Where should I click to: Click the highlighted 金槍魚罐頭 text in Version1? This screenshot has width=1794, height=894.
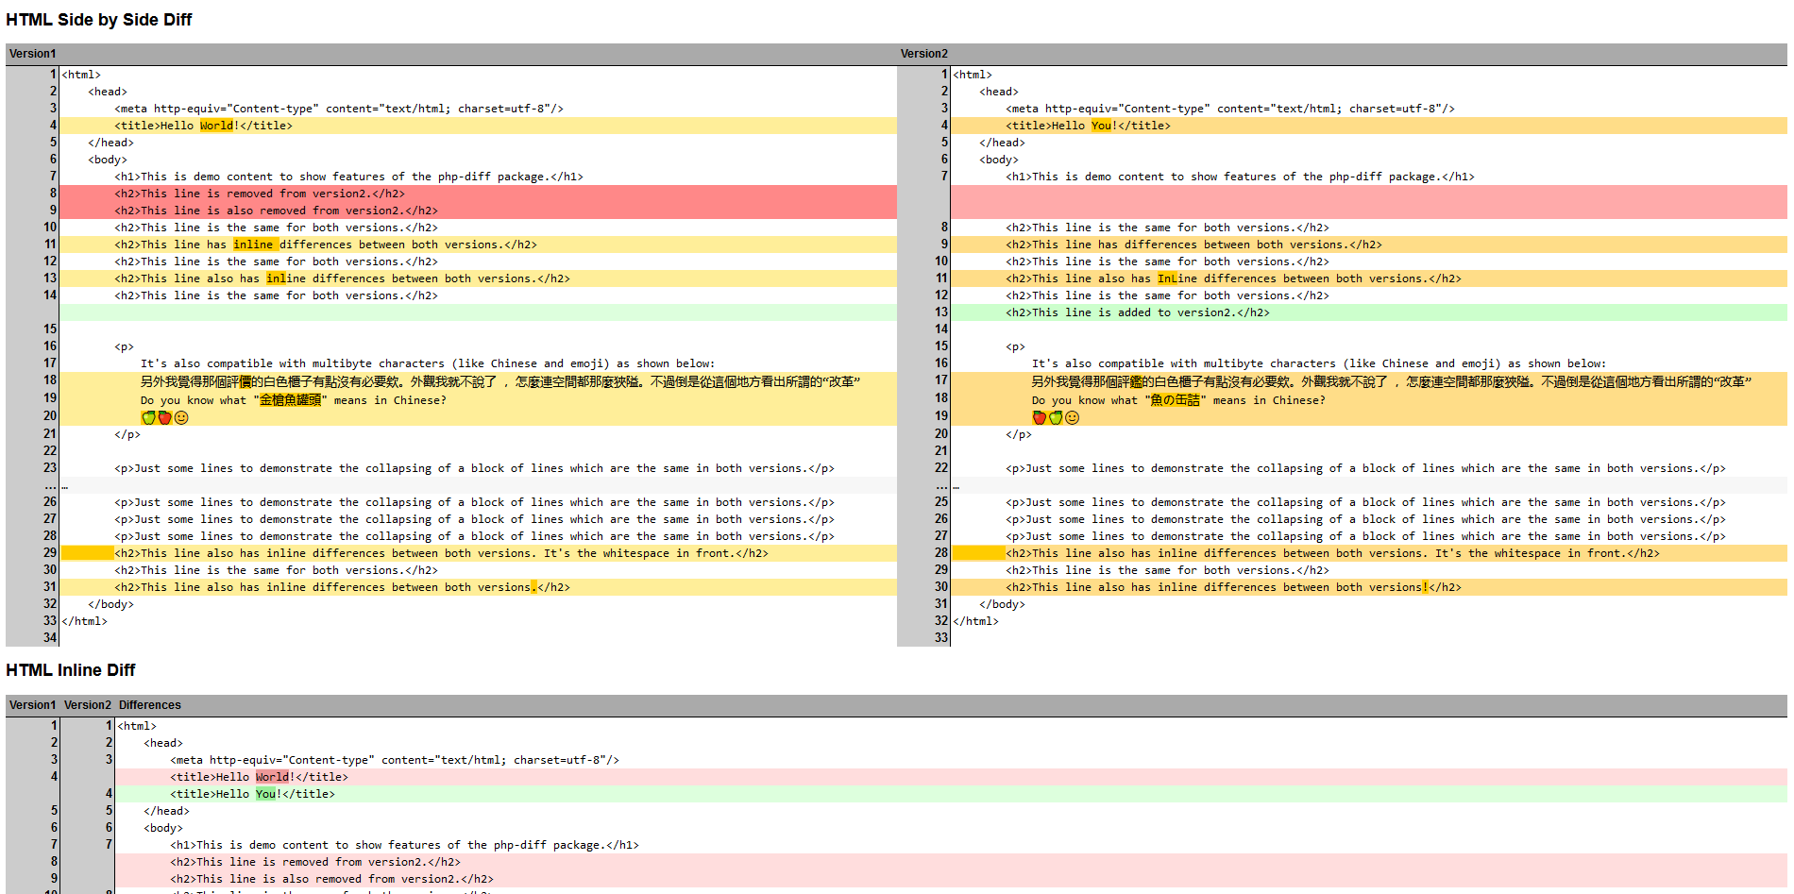290,400
